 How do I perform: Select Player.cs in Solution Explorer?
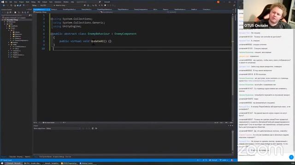[16, 57]
